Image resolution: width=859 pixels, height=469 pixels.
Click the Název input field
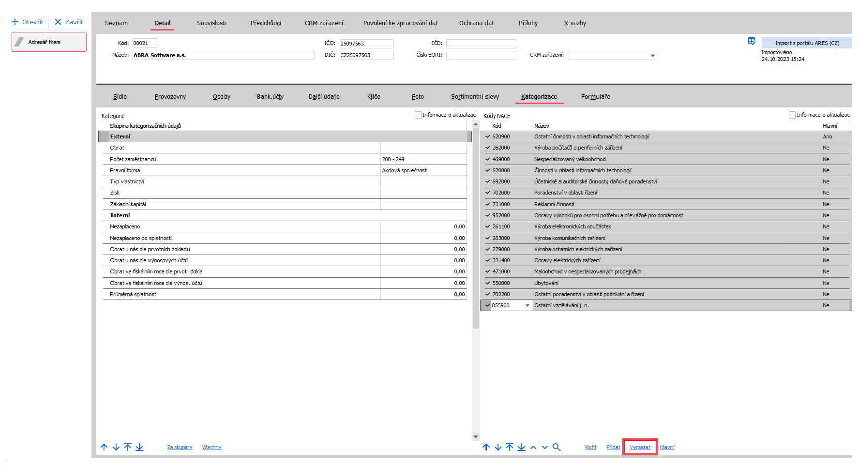tap(223, 55)
